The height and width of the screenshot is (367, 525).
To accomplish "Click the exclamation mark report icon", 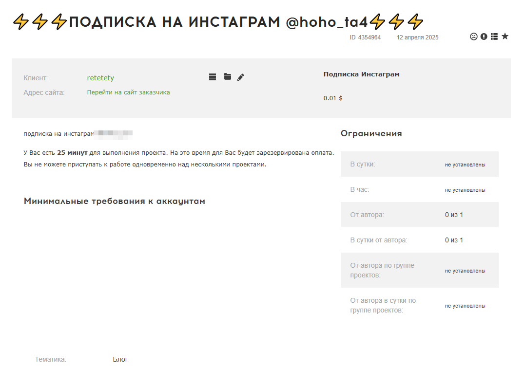I will (x=484, y=37).
